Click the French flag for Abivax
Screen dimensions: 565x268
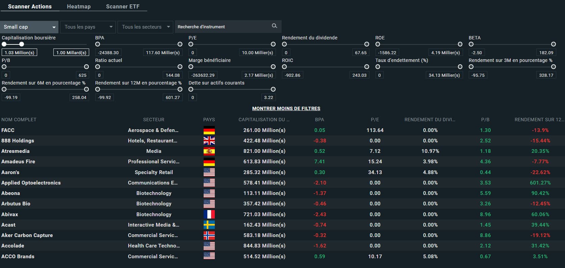(209, 214)
